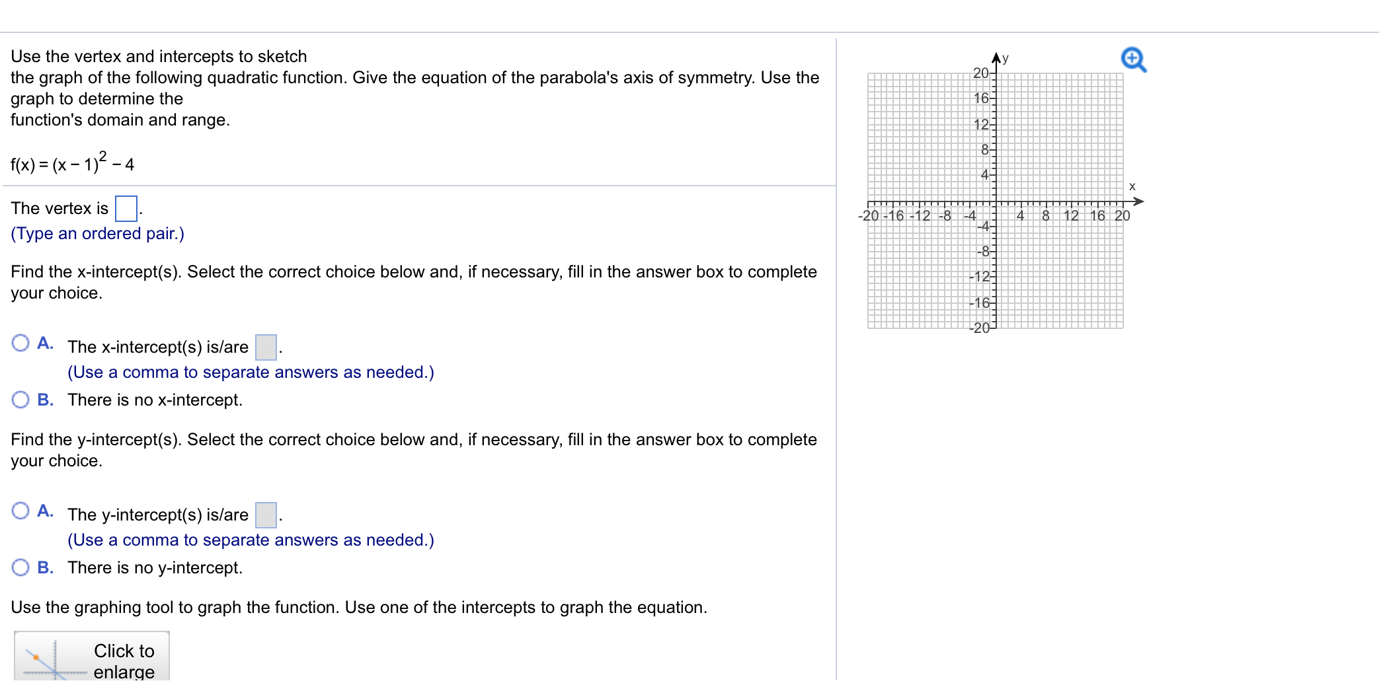Image resolution: width=1379 pixels, height=683 pixels.
Task: Select choice A for the y-intercept
Action: coord(20,511)
